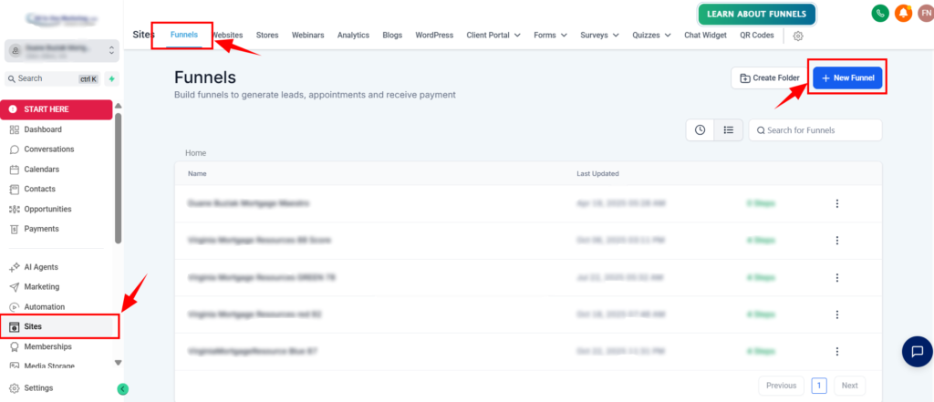This screenshot has width=934, height=402.
Task: Open the orange notifications bell
Action: (903, 14)
